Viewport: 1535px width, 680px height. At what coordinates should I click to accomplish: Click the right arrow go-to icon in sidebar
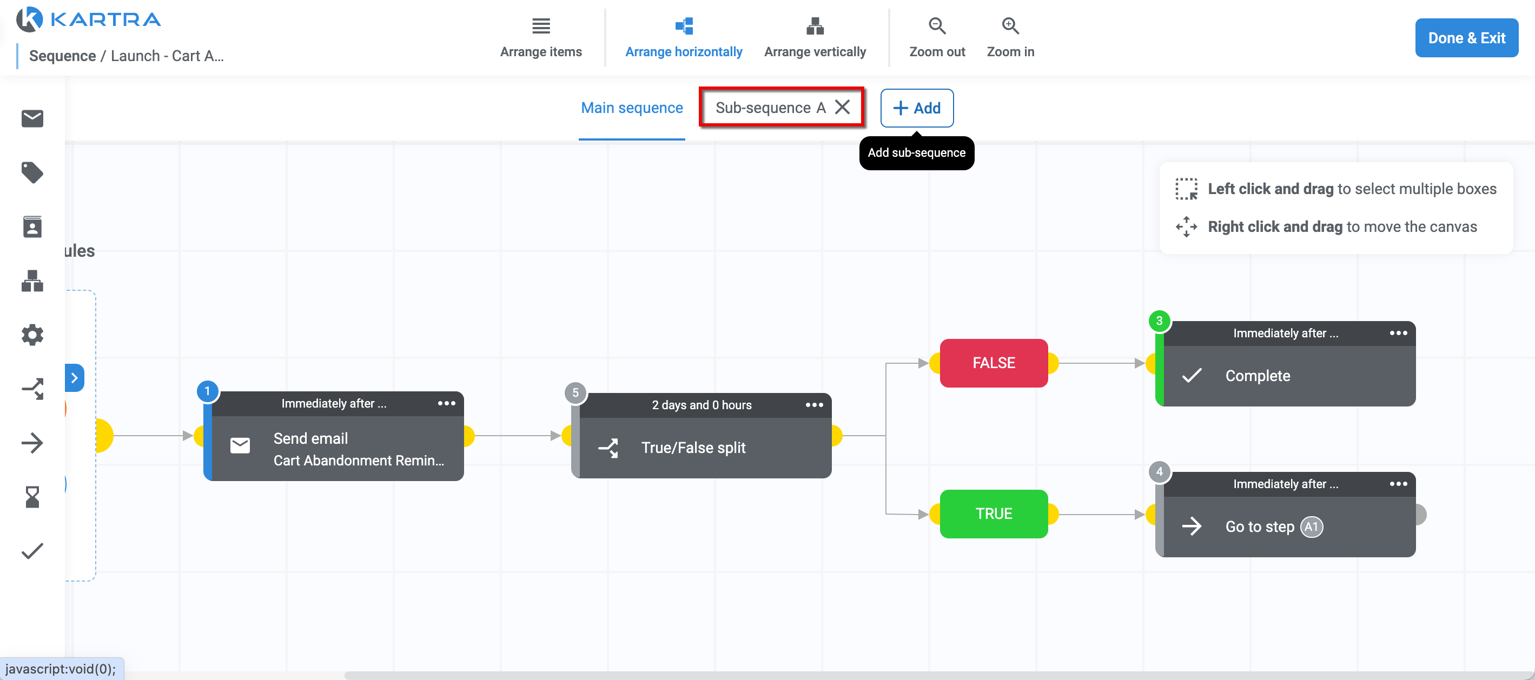tap(32, 443)
